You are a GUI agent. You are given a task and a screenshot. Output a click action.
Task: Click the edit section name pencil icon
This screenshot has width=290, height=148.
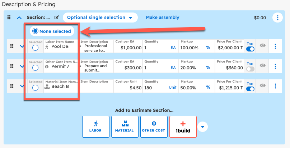coord(56,18)
